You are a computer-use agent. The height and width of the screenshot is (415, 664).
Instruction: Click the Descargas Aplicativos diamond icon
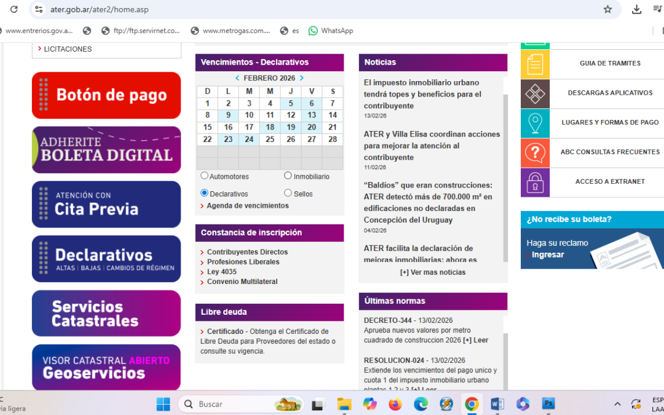pyautogui.click(x=535, y=93)
